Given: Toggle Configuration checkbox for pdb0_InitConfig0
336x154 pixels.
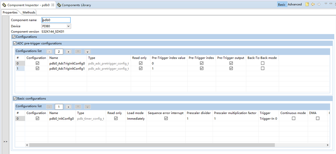Looking at the screenshot, I should click(x=37, y=118).
